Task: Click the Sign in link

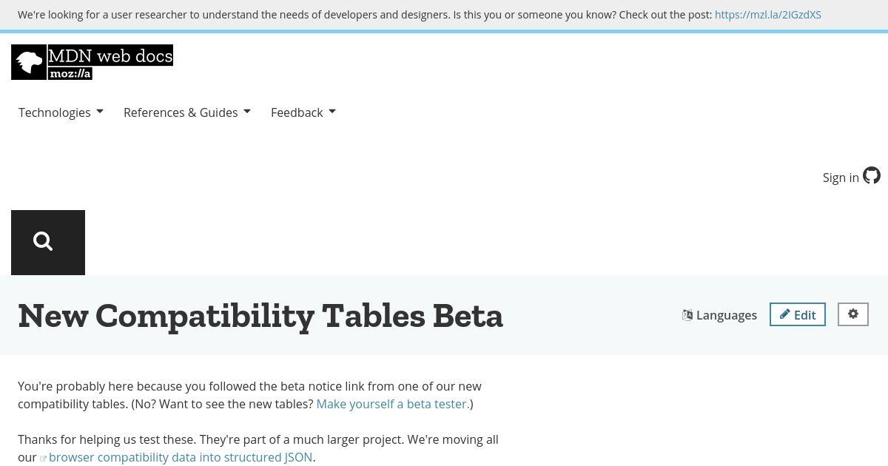Action: pos(841,178)
